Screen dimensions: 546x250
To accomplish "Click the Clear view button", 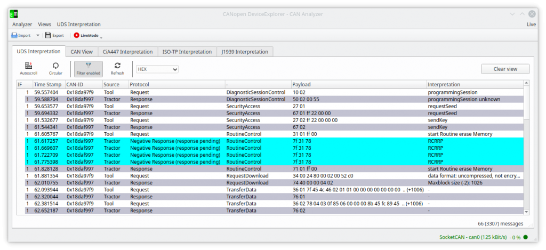I will click(x=505, y=69).
